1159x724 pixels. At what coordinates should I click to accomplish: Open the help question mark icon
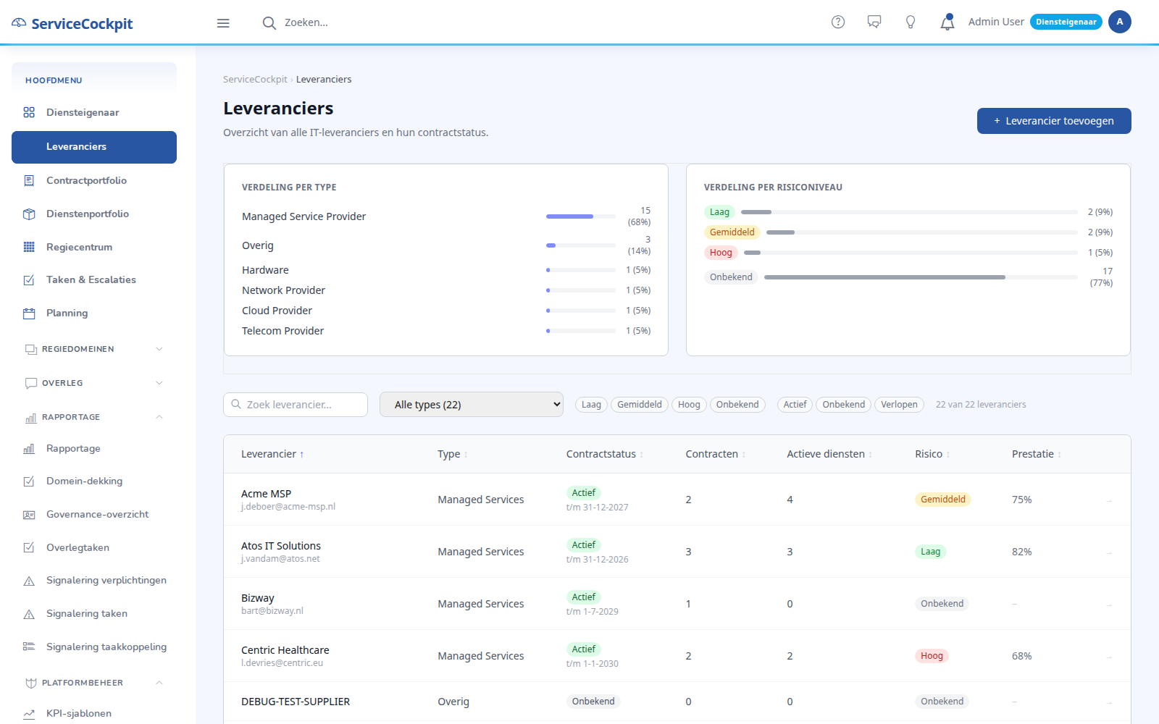click(838, 22)
